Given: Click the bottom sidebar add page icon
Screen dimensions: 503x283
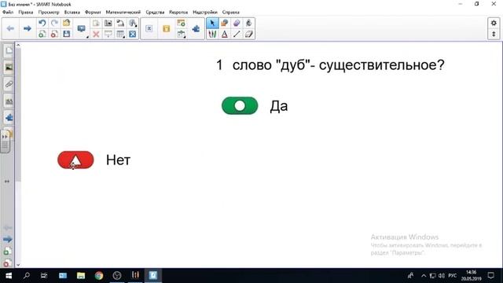Looking at the screenshot, I should (x=7, y=252).
